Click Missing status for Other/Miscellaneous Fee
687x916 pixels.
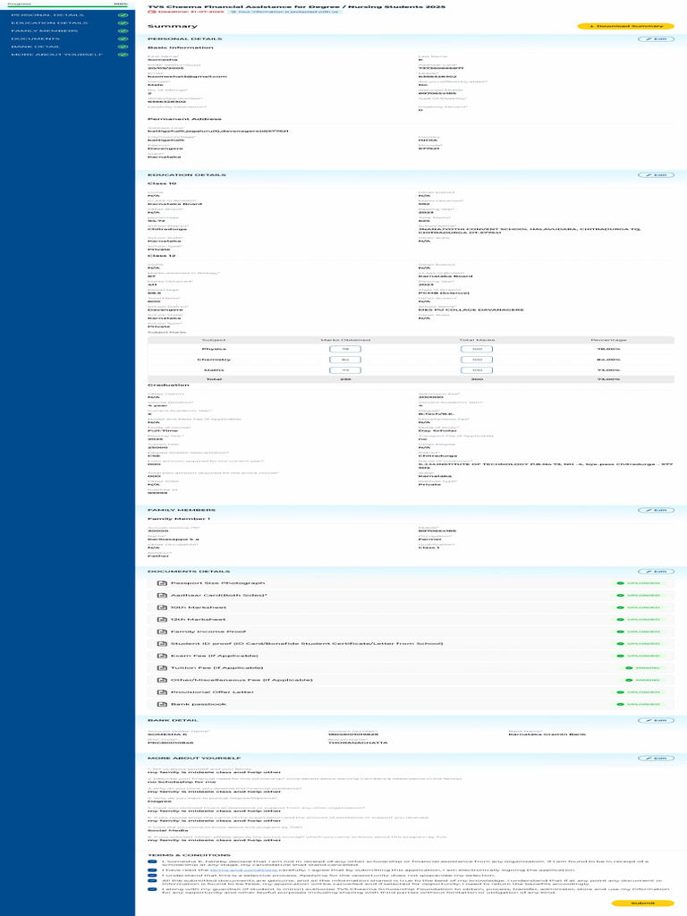642,680
